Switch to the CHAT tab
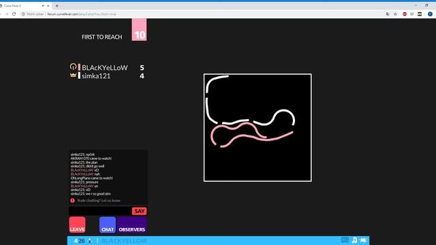The height and width of the screenshot is (245, 436). (x=108, y=225)
